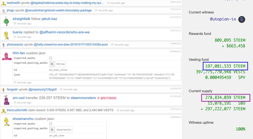Viewport: 253px width, 139px height.
Task: Open hhh-fan profile link
Action: [x=19, y=53]
